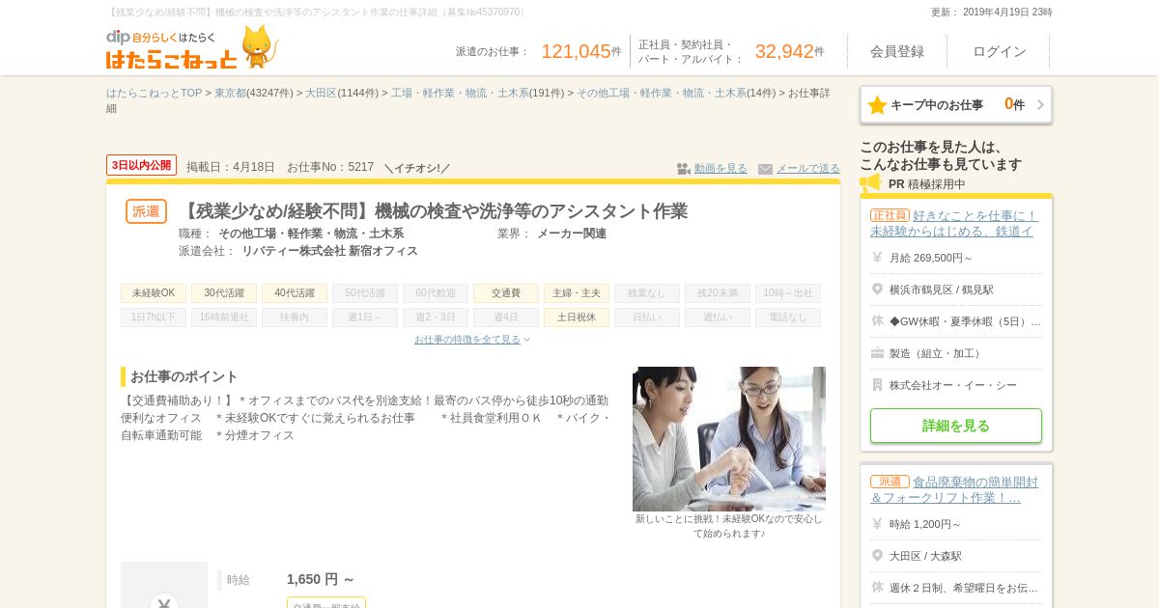Click briefcase icon beside 製造（組立・加工）
Viewport: 1159px width, 608px height.
[877, 353]
